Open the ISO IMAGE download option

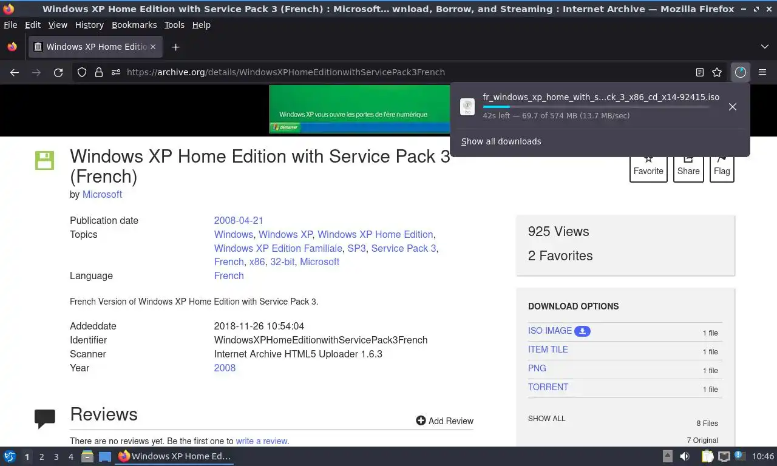pyautogui.click(x=550, y=331)
